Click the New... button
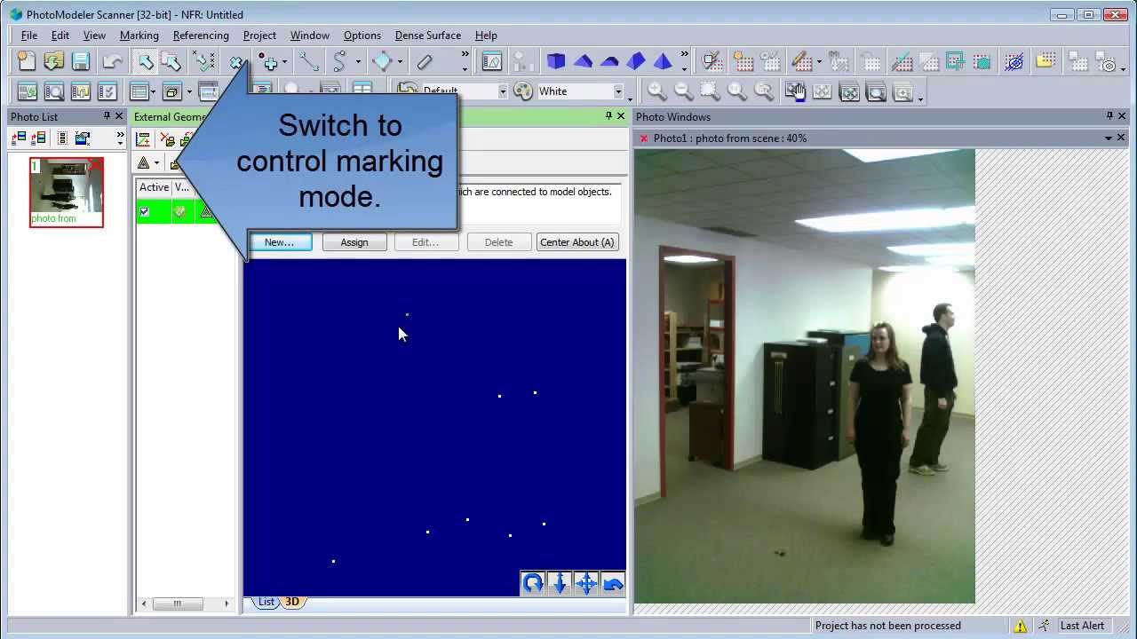This screenshot has width=1137, height=639. [279, 242]
